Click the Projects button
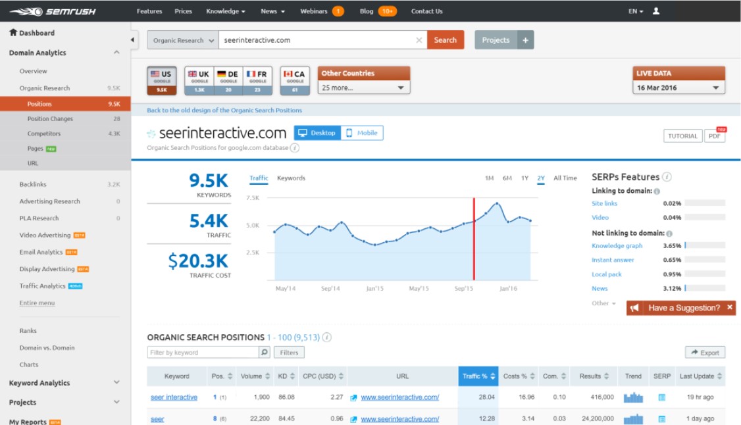This screenshot has width=741, height=425. 496,40
